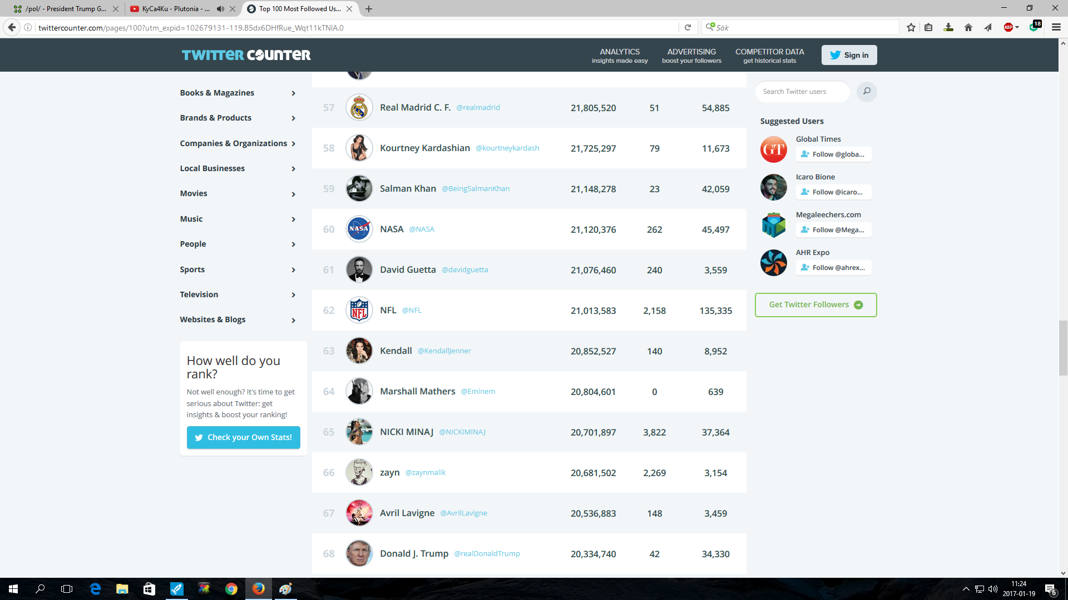Open the @NICKIMINAJ handle link

click(462, 432)
